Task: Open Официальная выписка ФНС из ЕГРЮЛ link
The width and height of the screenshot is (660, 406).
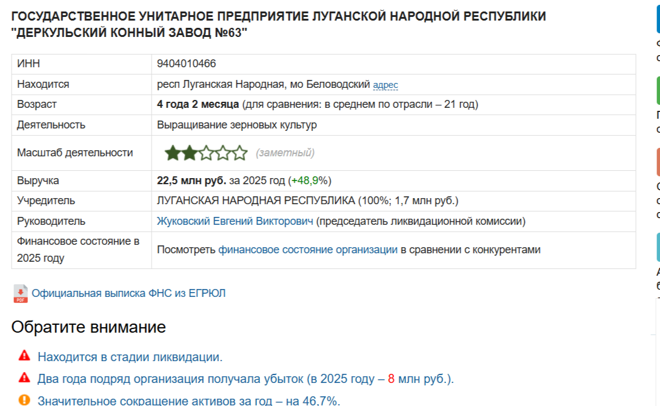Action: point(128,293)
